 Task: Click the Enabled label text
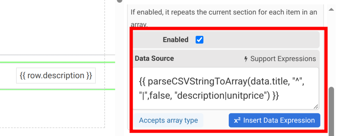(175, 40)
